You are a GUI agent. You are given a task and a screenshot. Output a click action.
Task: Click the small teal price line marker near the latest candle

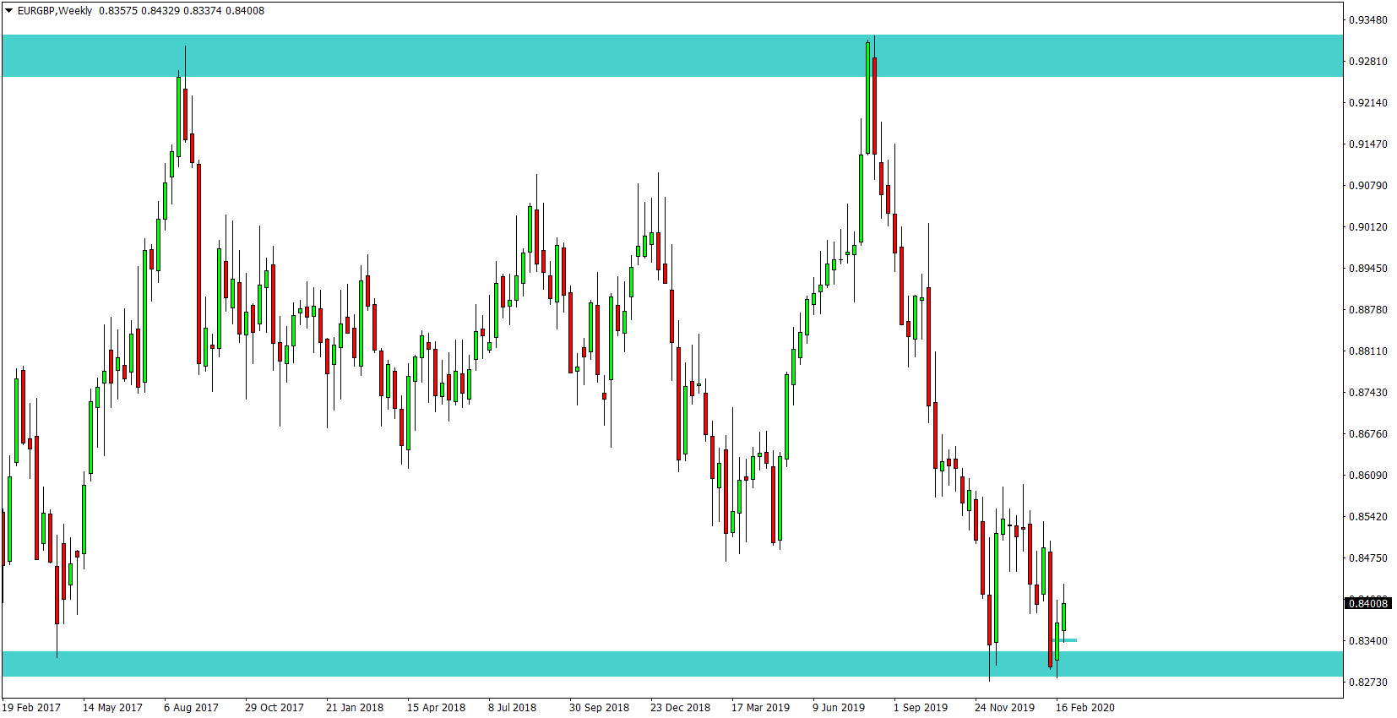[x=1067, y=640]
